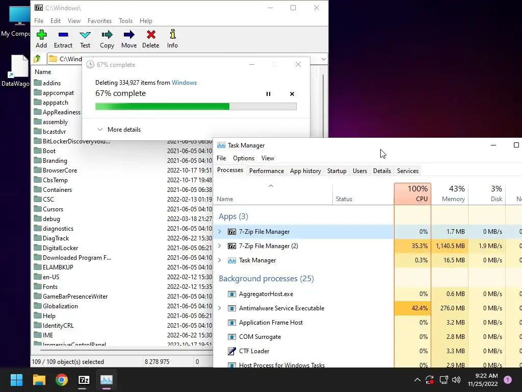522x392 pixels.
Task: Expand the 7-Zip File Manager process row
Action: tap(219, 232)
